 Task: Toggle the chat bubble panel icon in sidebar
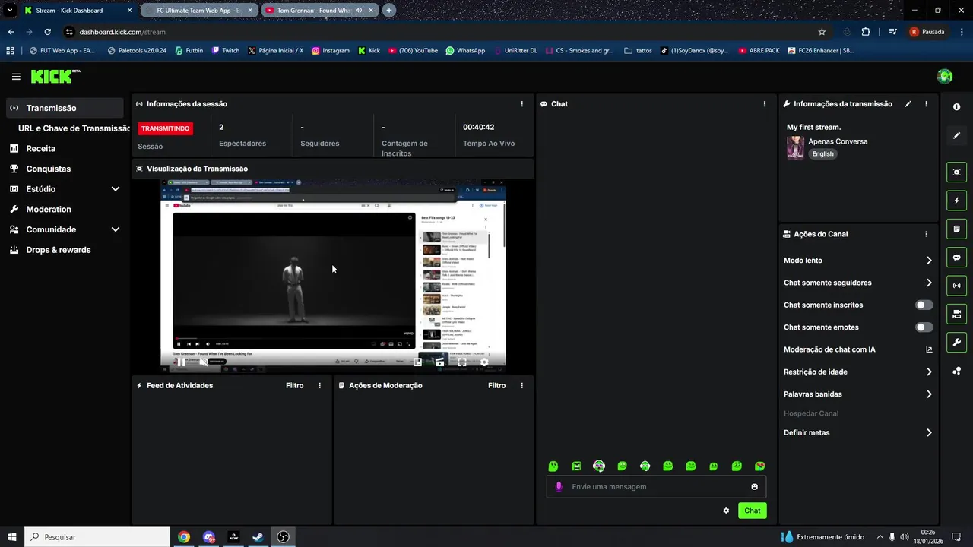956,258
